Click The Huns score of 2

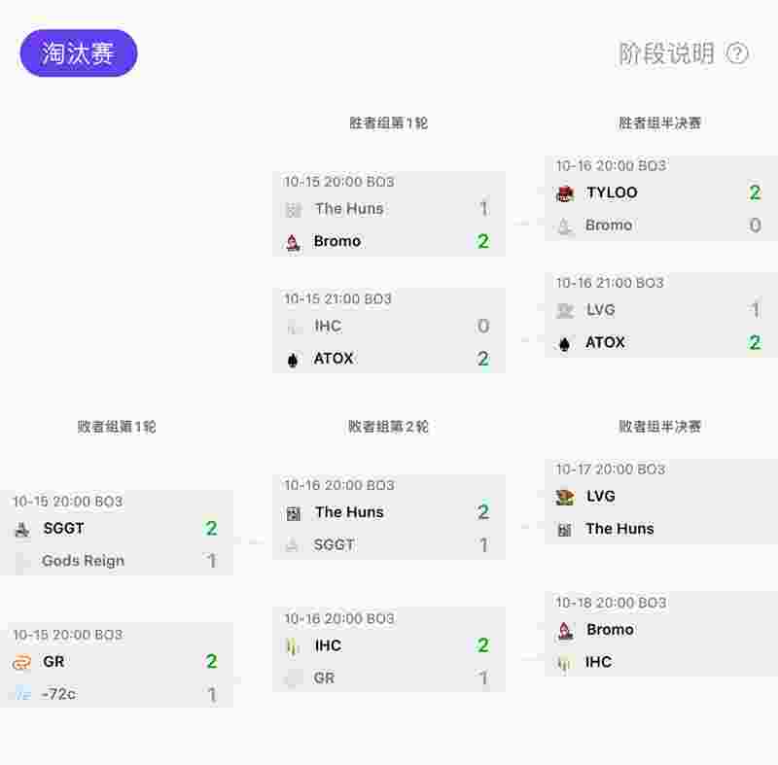(484, 512)
